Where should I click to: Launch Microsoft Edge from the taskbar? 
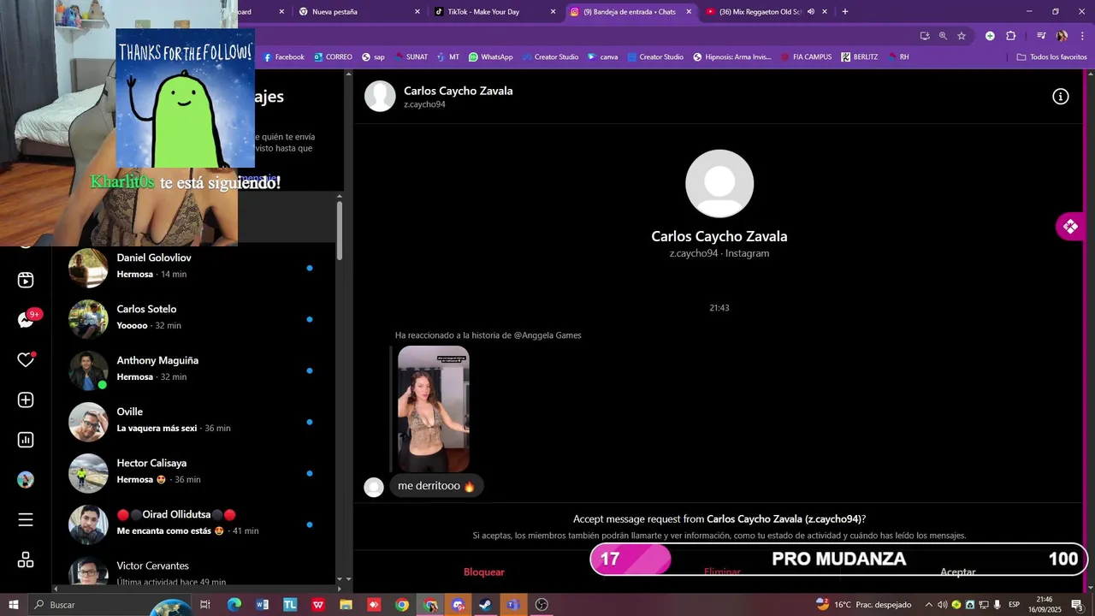pos(234,605)
